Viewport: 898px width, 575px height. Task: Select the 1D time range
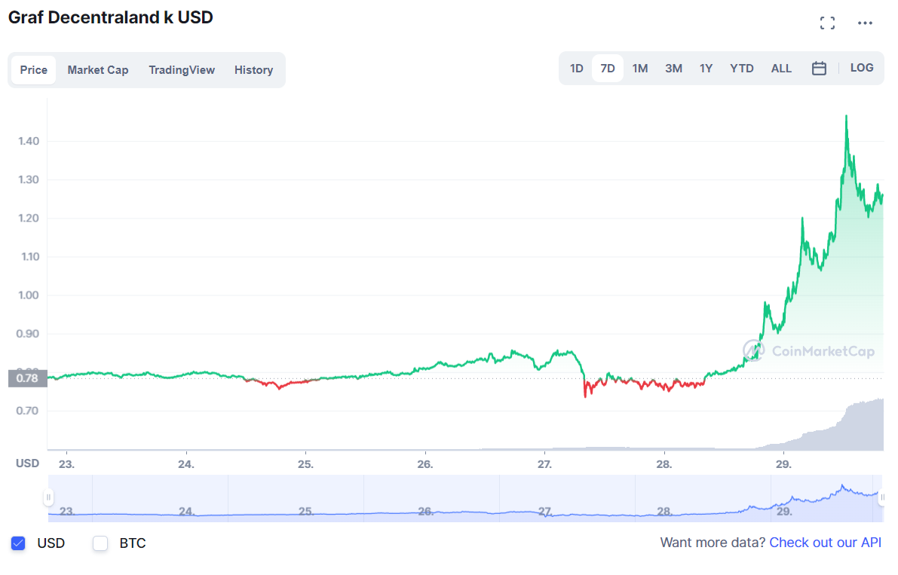[576, 69]
